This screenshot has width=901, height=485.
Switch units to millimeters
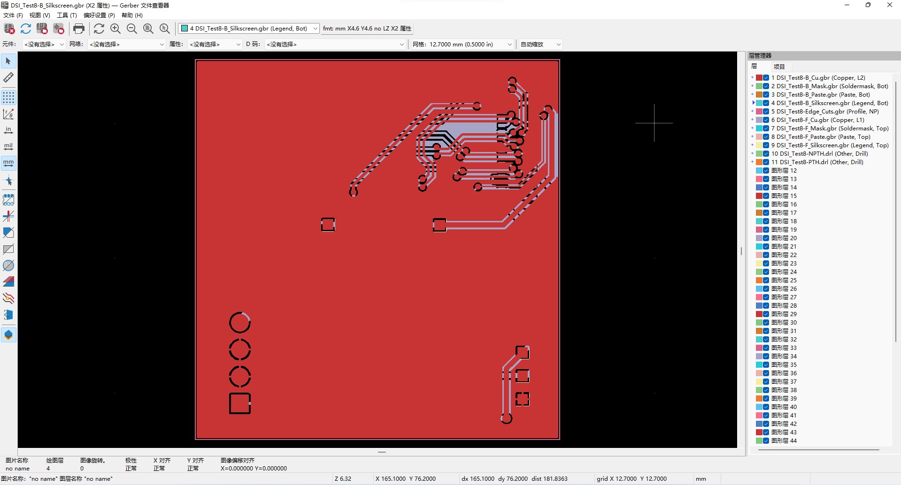click(8, 163)
